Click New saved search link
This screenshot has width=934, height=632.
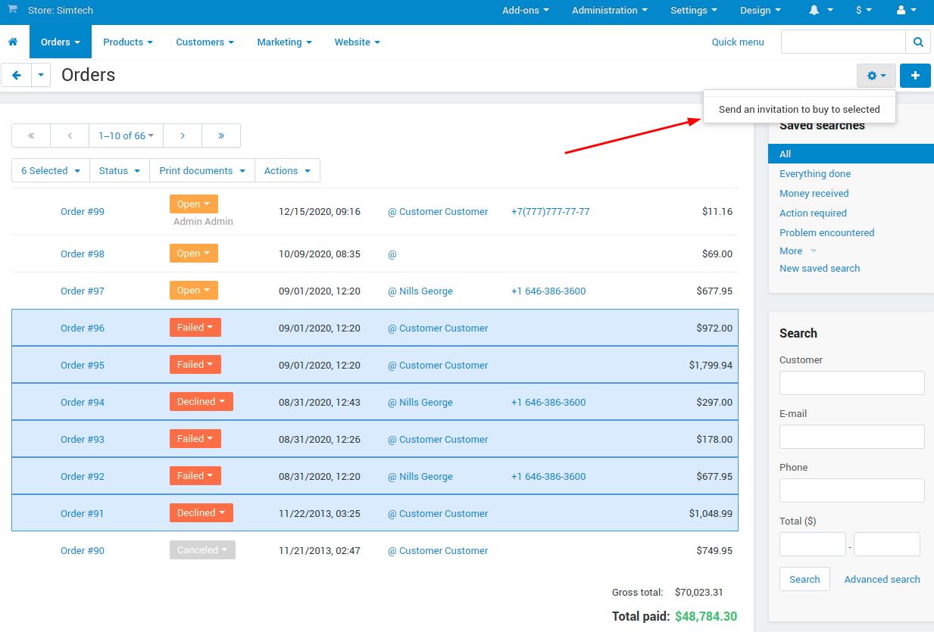[x=820, y=269]
